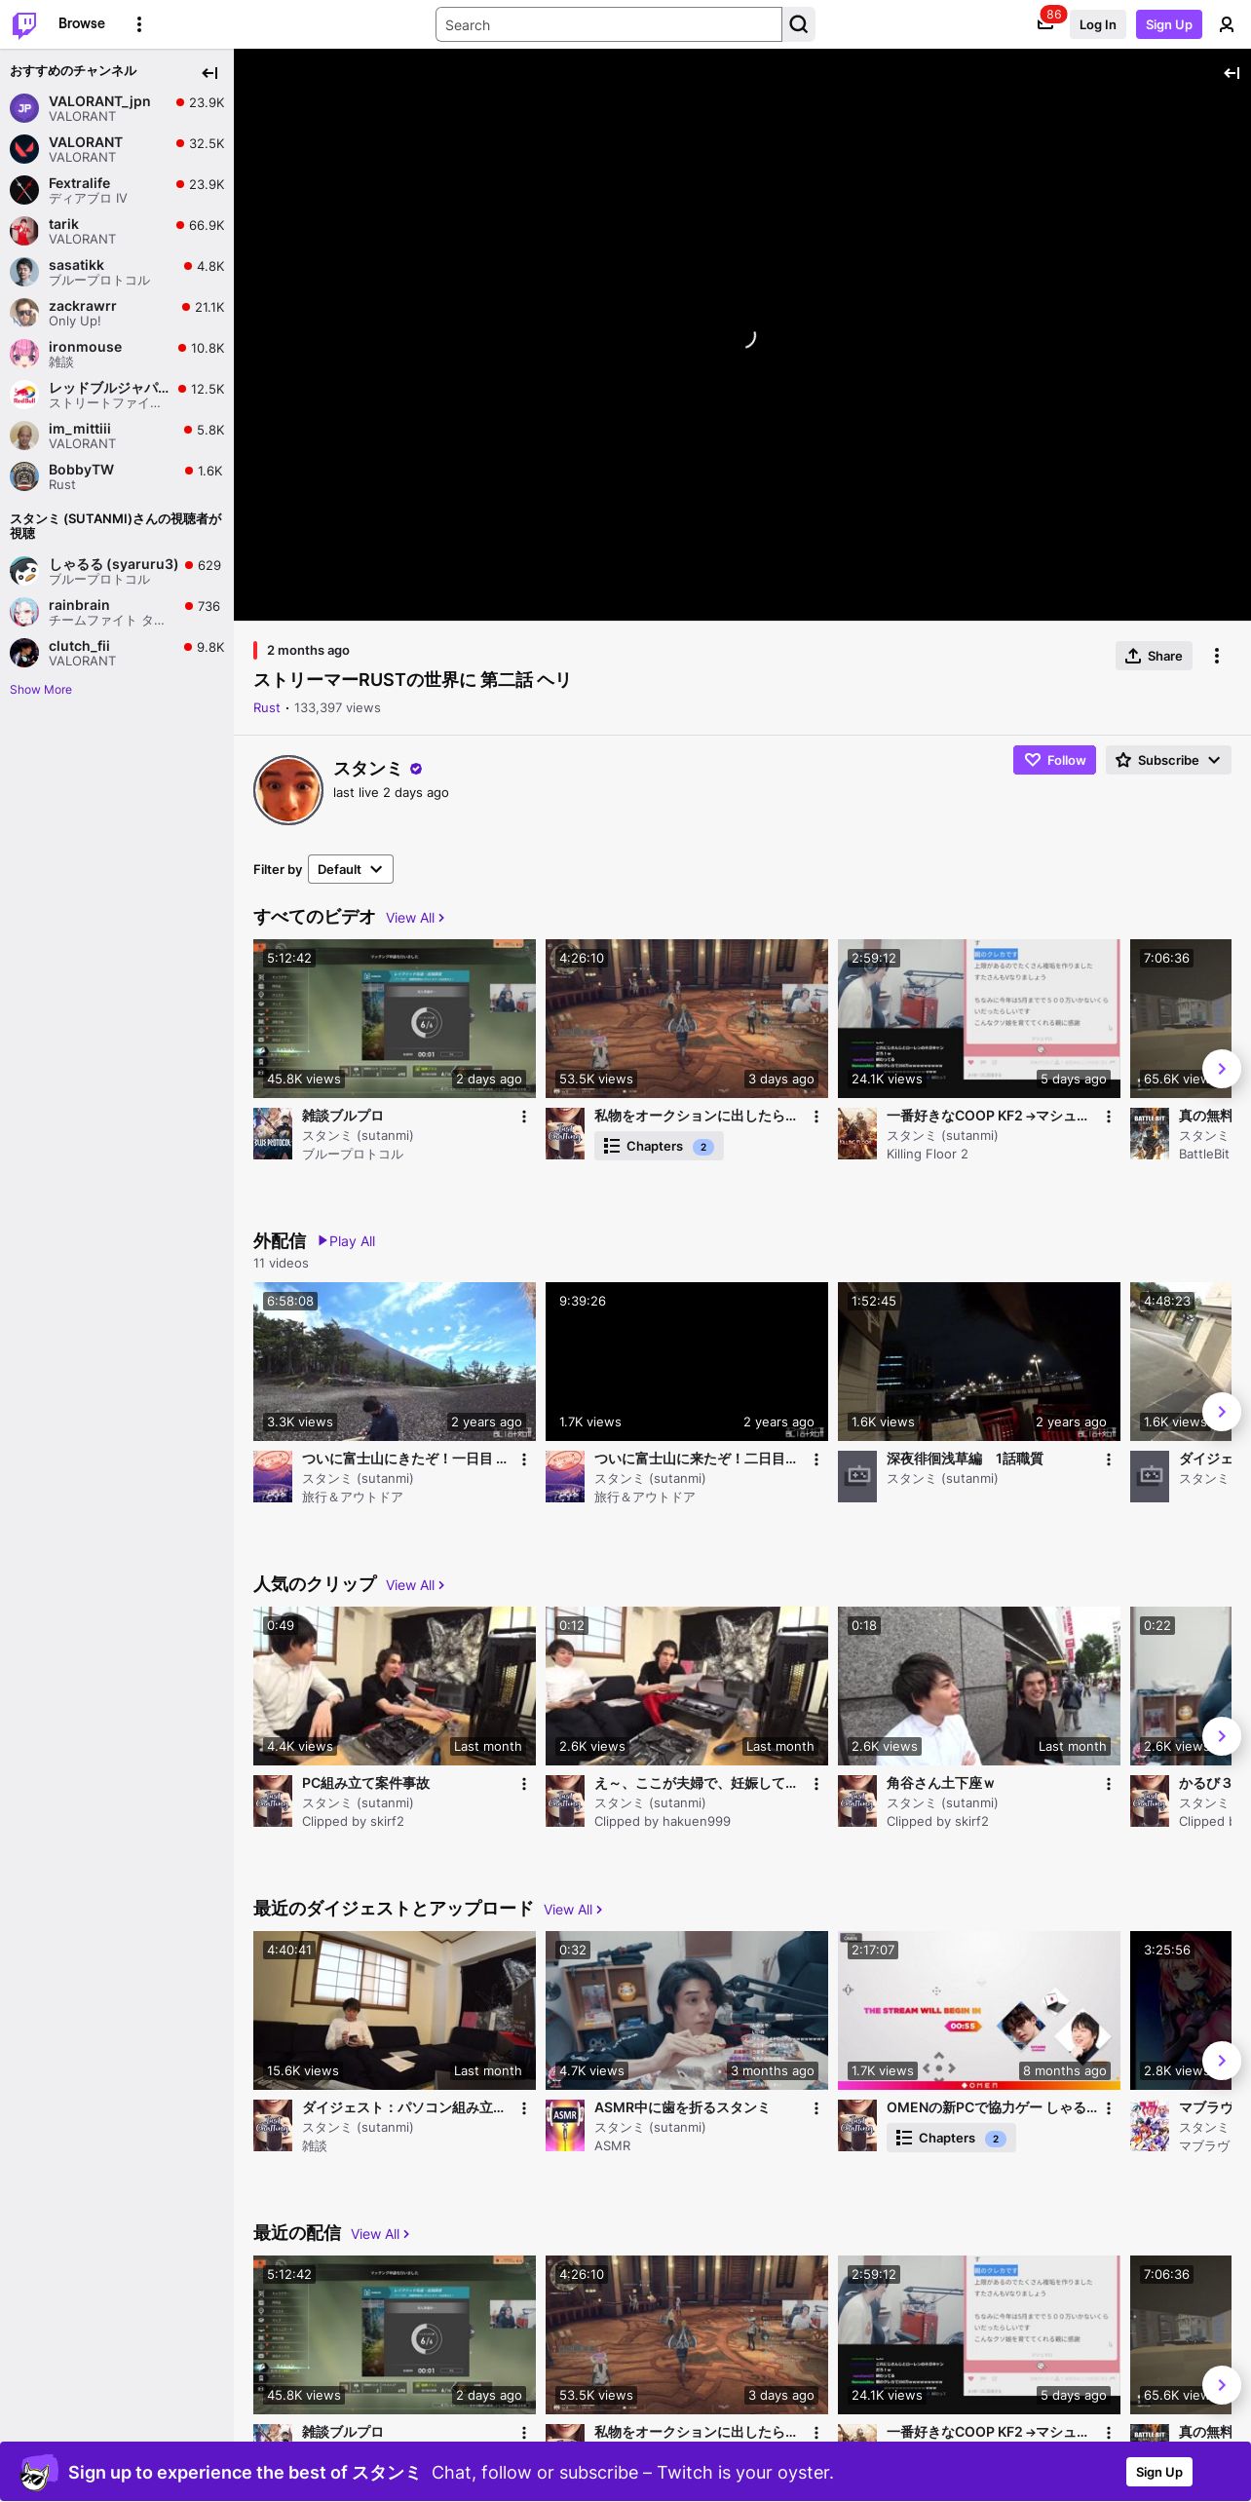Open the more options menu beside Browse

(x=139, y=24)
